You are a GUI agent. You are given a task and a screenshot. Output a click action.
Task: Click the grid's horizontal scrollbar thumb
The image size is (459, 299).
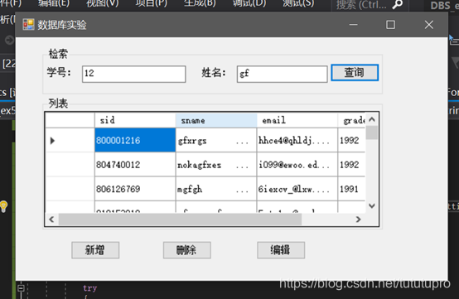pyautogui.click(x=180, y=219)
